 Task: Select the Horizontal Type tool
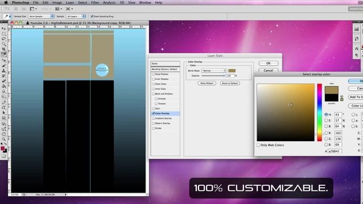4,108
